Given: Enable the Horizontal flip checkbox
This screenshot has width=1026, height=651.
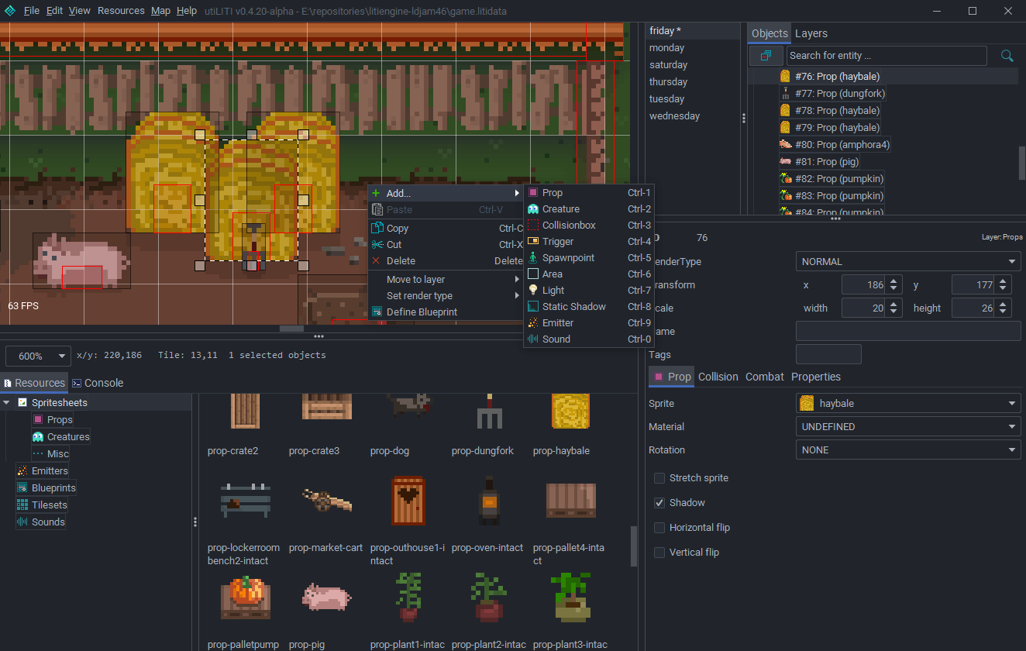Looking at the screenshot, I should pos(659,528).
